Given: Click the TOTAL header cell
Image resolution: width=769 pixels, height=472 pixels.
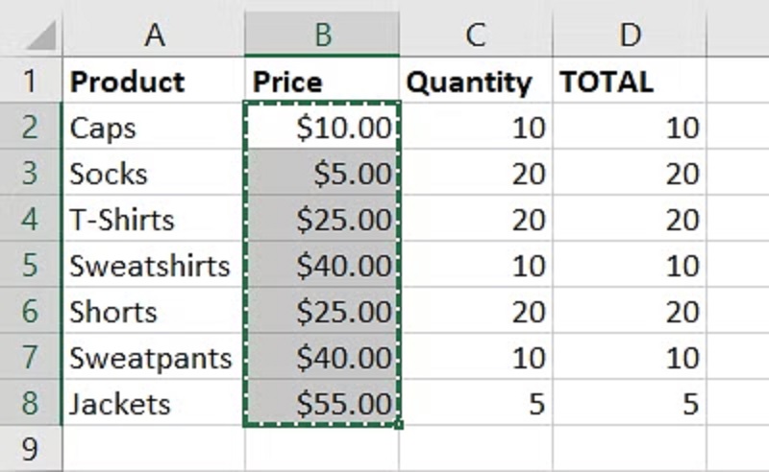Looking at the screenshot, I should (x=629, y=82).
